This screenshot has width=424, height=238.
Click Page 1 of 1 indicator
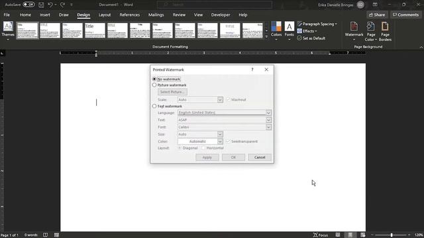(10, 235)
